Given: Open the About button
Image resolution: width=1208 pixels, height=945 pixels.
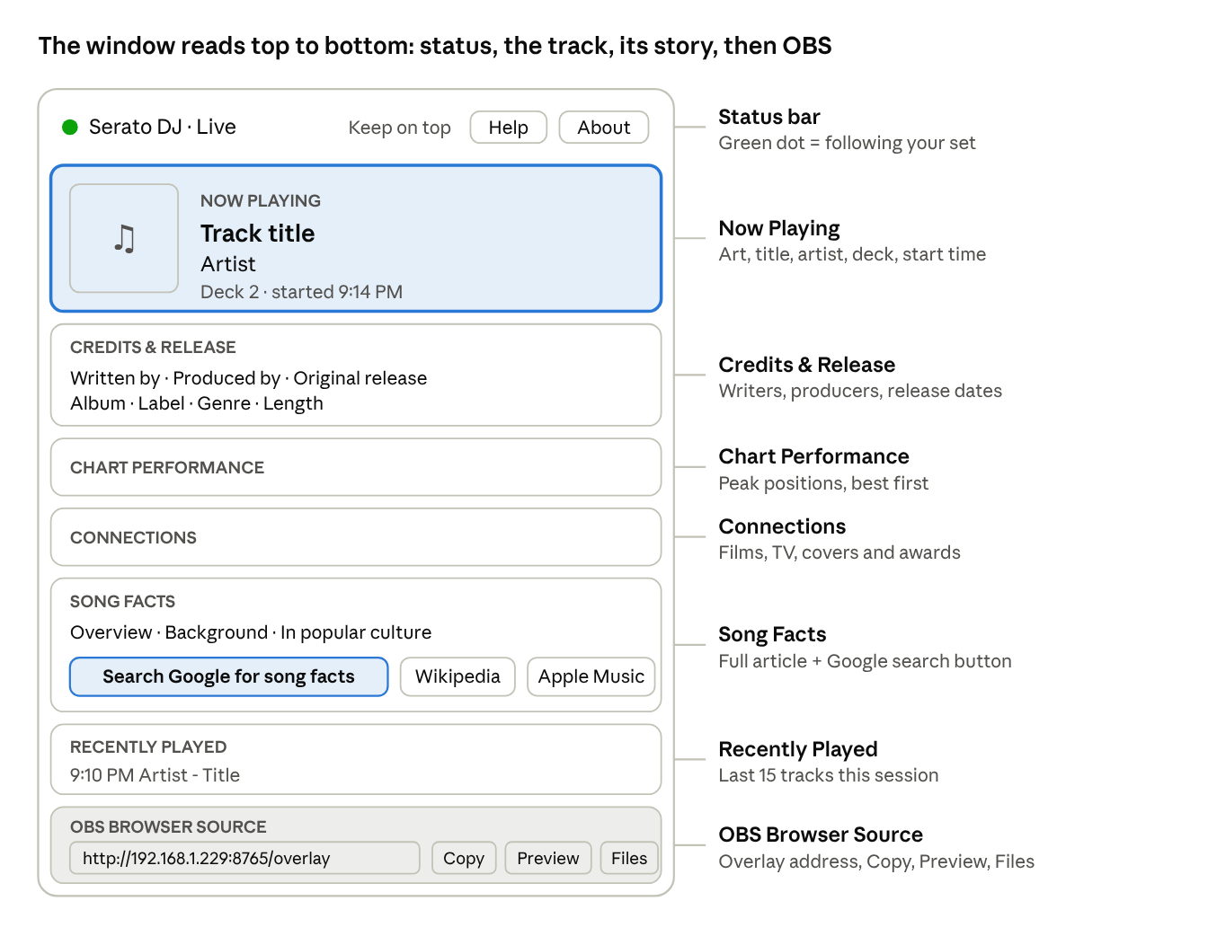Looking at the screenshot, I should point(604,128).
